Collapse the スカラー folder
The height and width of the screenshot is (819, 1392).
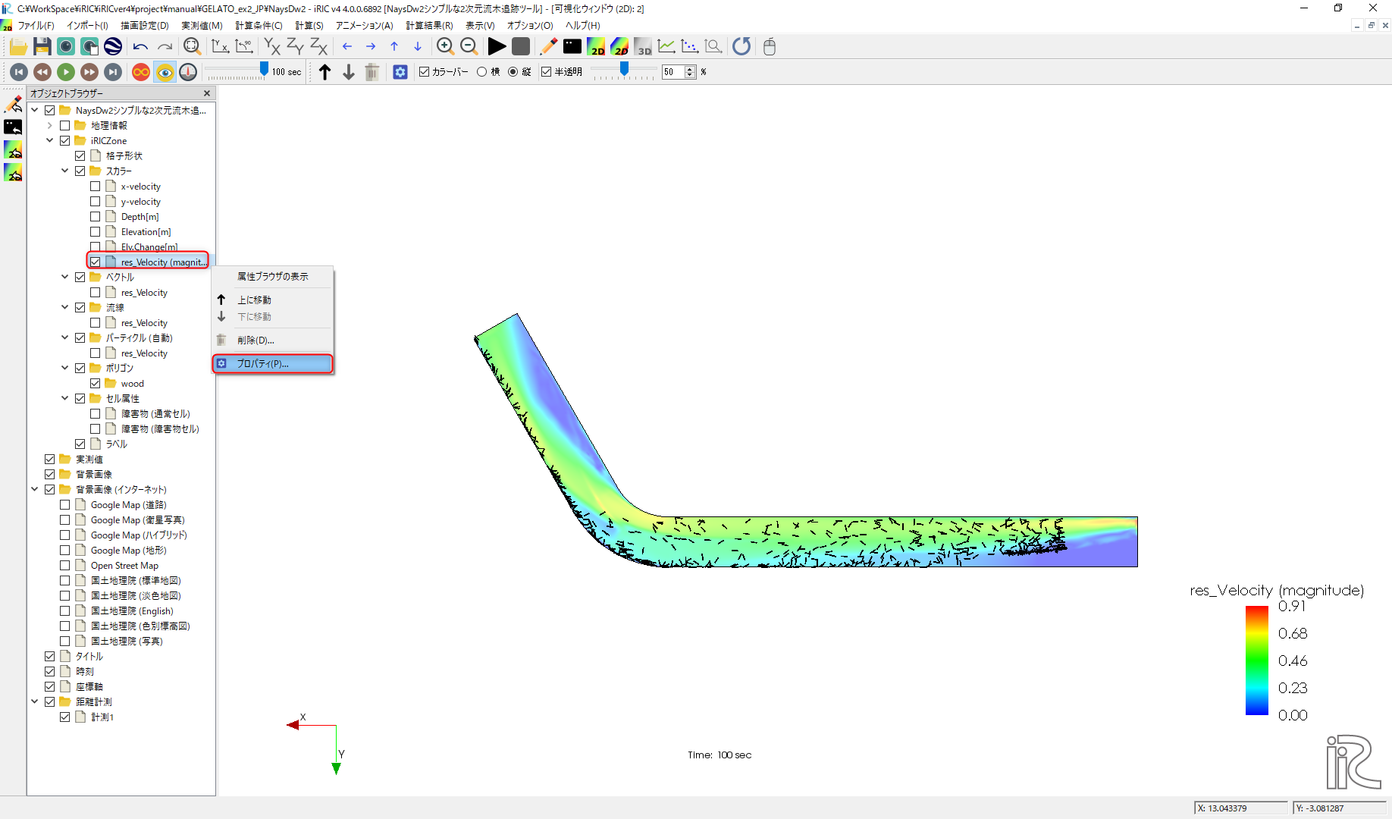(x=64, y=171)
